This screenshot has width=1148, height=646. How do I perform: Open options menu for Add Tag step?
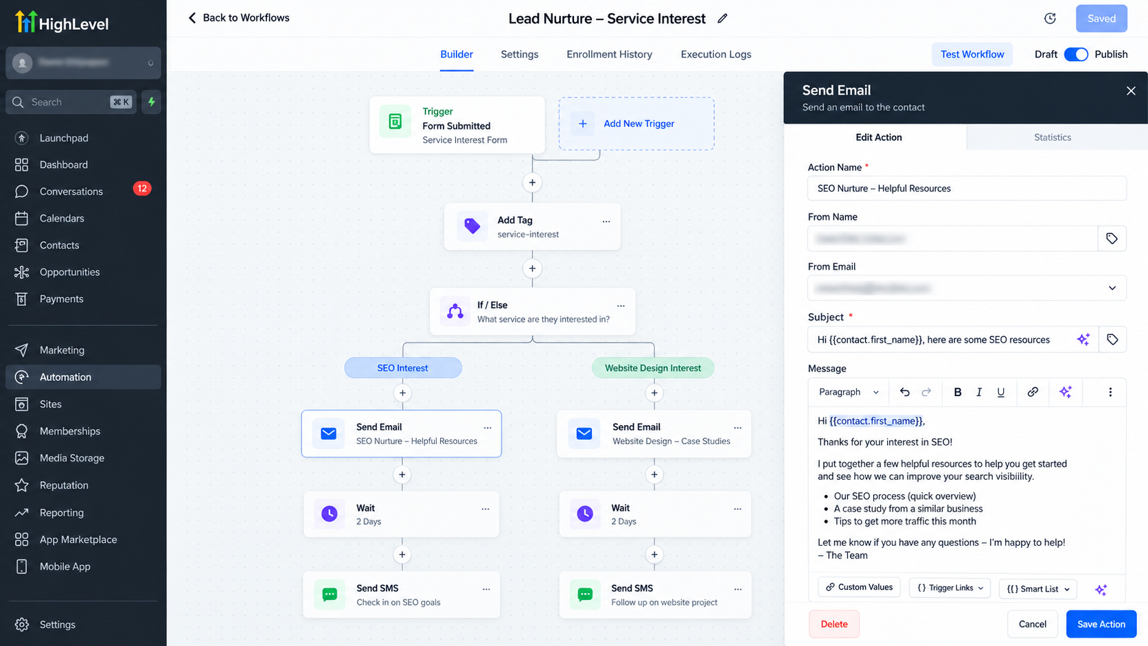(x=606, y=221)
